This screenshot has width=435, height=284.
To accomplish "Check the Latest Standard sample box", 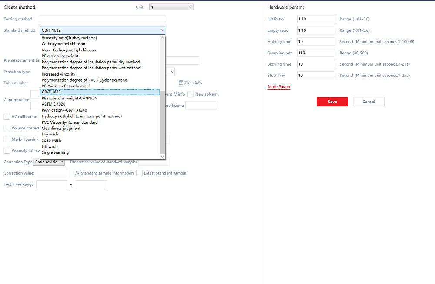I will point(140,173).
